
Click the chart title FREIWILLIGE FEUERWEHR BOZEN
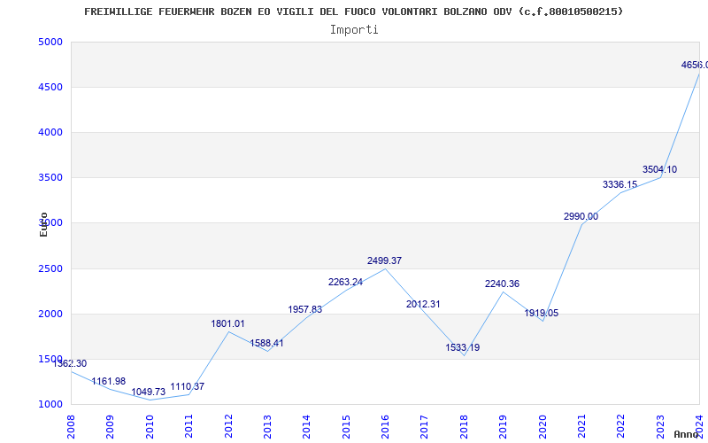(x=353, y=12)
